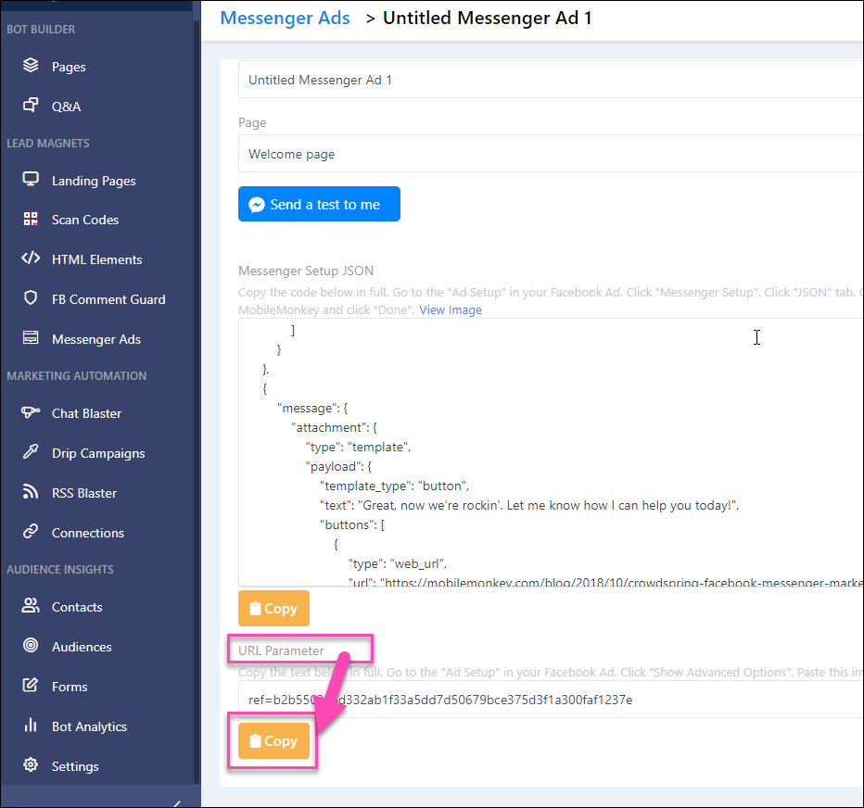This screenshot has height=808, width=864.
Task: Go to Audiences
Action: click(x=82, y=647)
